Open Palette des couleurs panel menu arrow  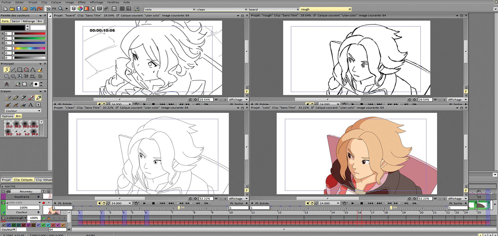click(40, 16)
